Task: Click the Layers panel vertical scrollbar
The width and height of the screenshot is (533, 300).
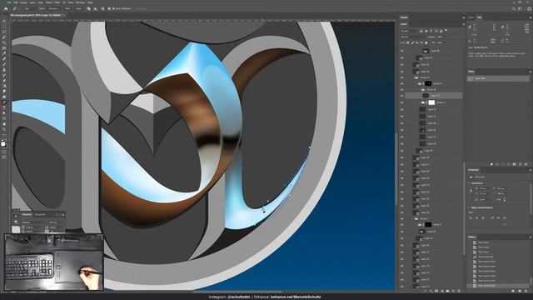Action: pos(464,208)
